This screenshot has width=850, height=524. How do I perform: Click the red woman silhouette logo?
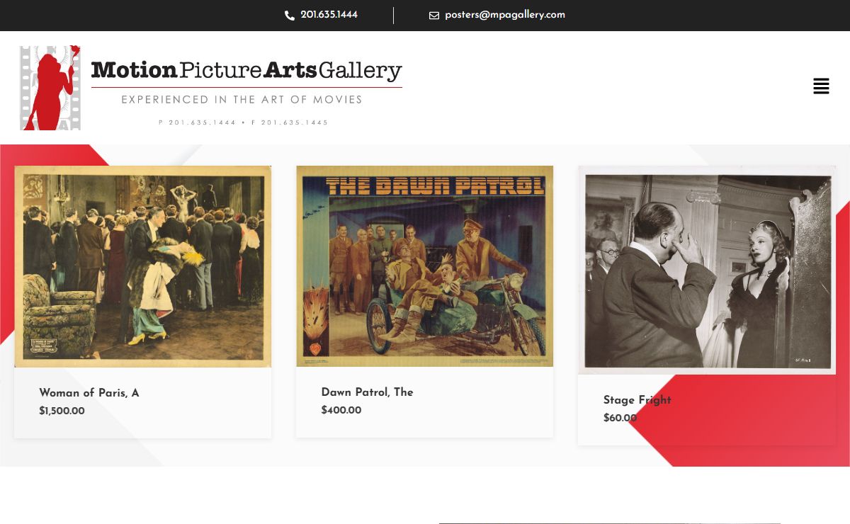coord(48,92)
